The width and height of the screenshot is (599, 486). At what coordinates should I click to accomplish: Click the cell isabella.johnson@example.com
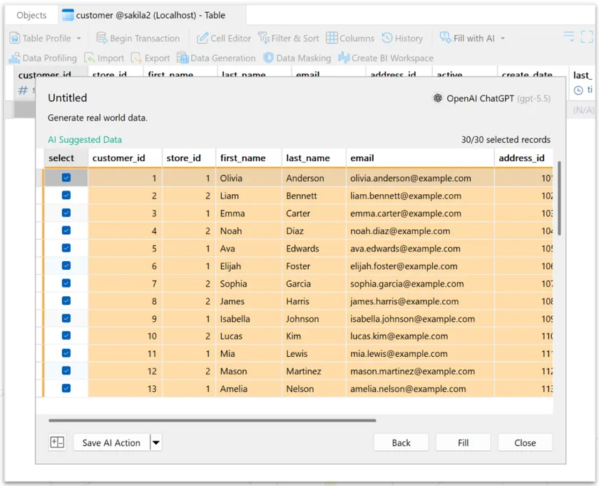(x=420, y=319)
